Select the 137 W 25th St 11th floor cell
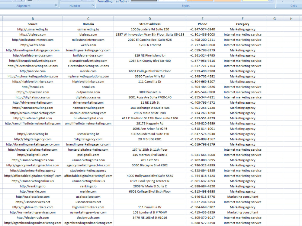This screenshot has height=226, width=302. tap(150, 149)
